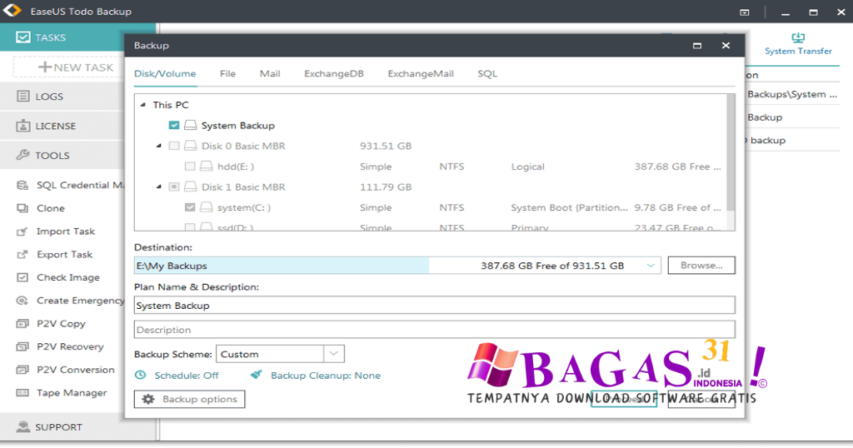
Task: Click the plus icon for New Task
Action: 45,67
